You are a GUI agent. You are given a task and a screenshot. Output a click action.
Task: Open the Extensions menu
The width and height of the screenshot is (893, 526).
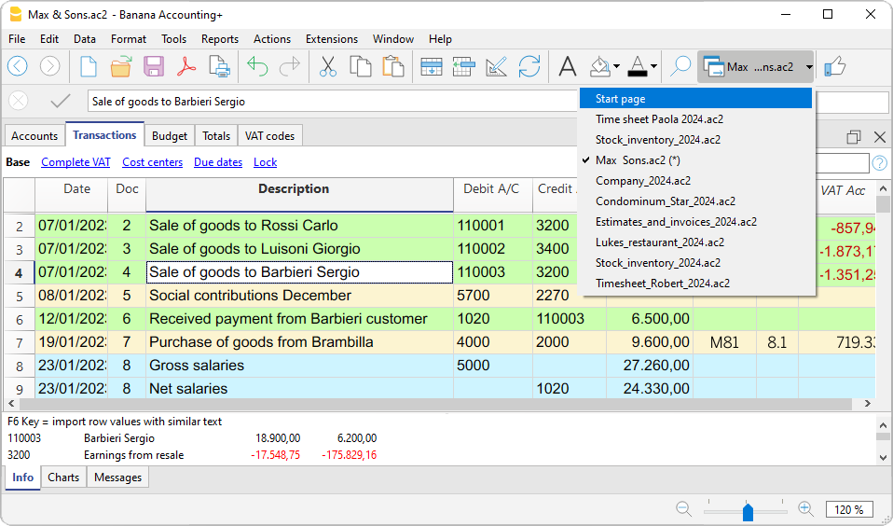pyautogui.click(x=332, y=39)
